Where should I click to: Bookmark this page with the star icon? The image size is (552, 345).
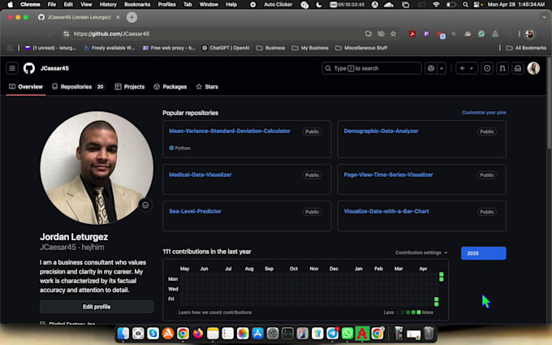coord(394,34)
